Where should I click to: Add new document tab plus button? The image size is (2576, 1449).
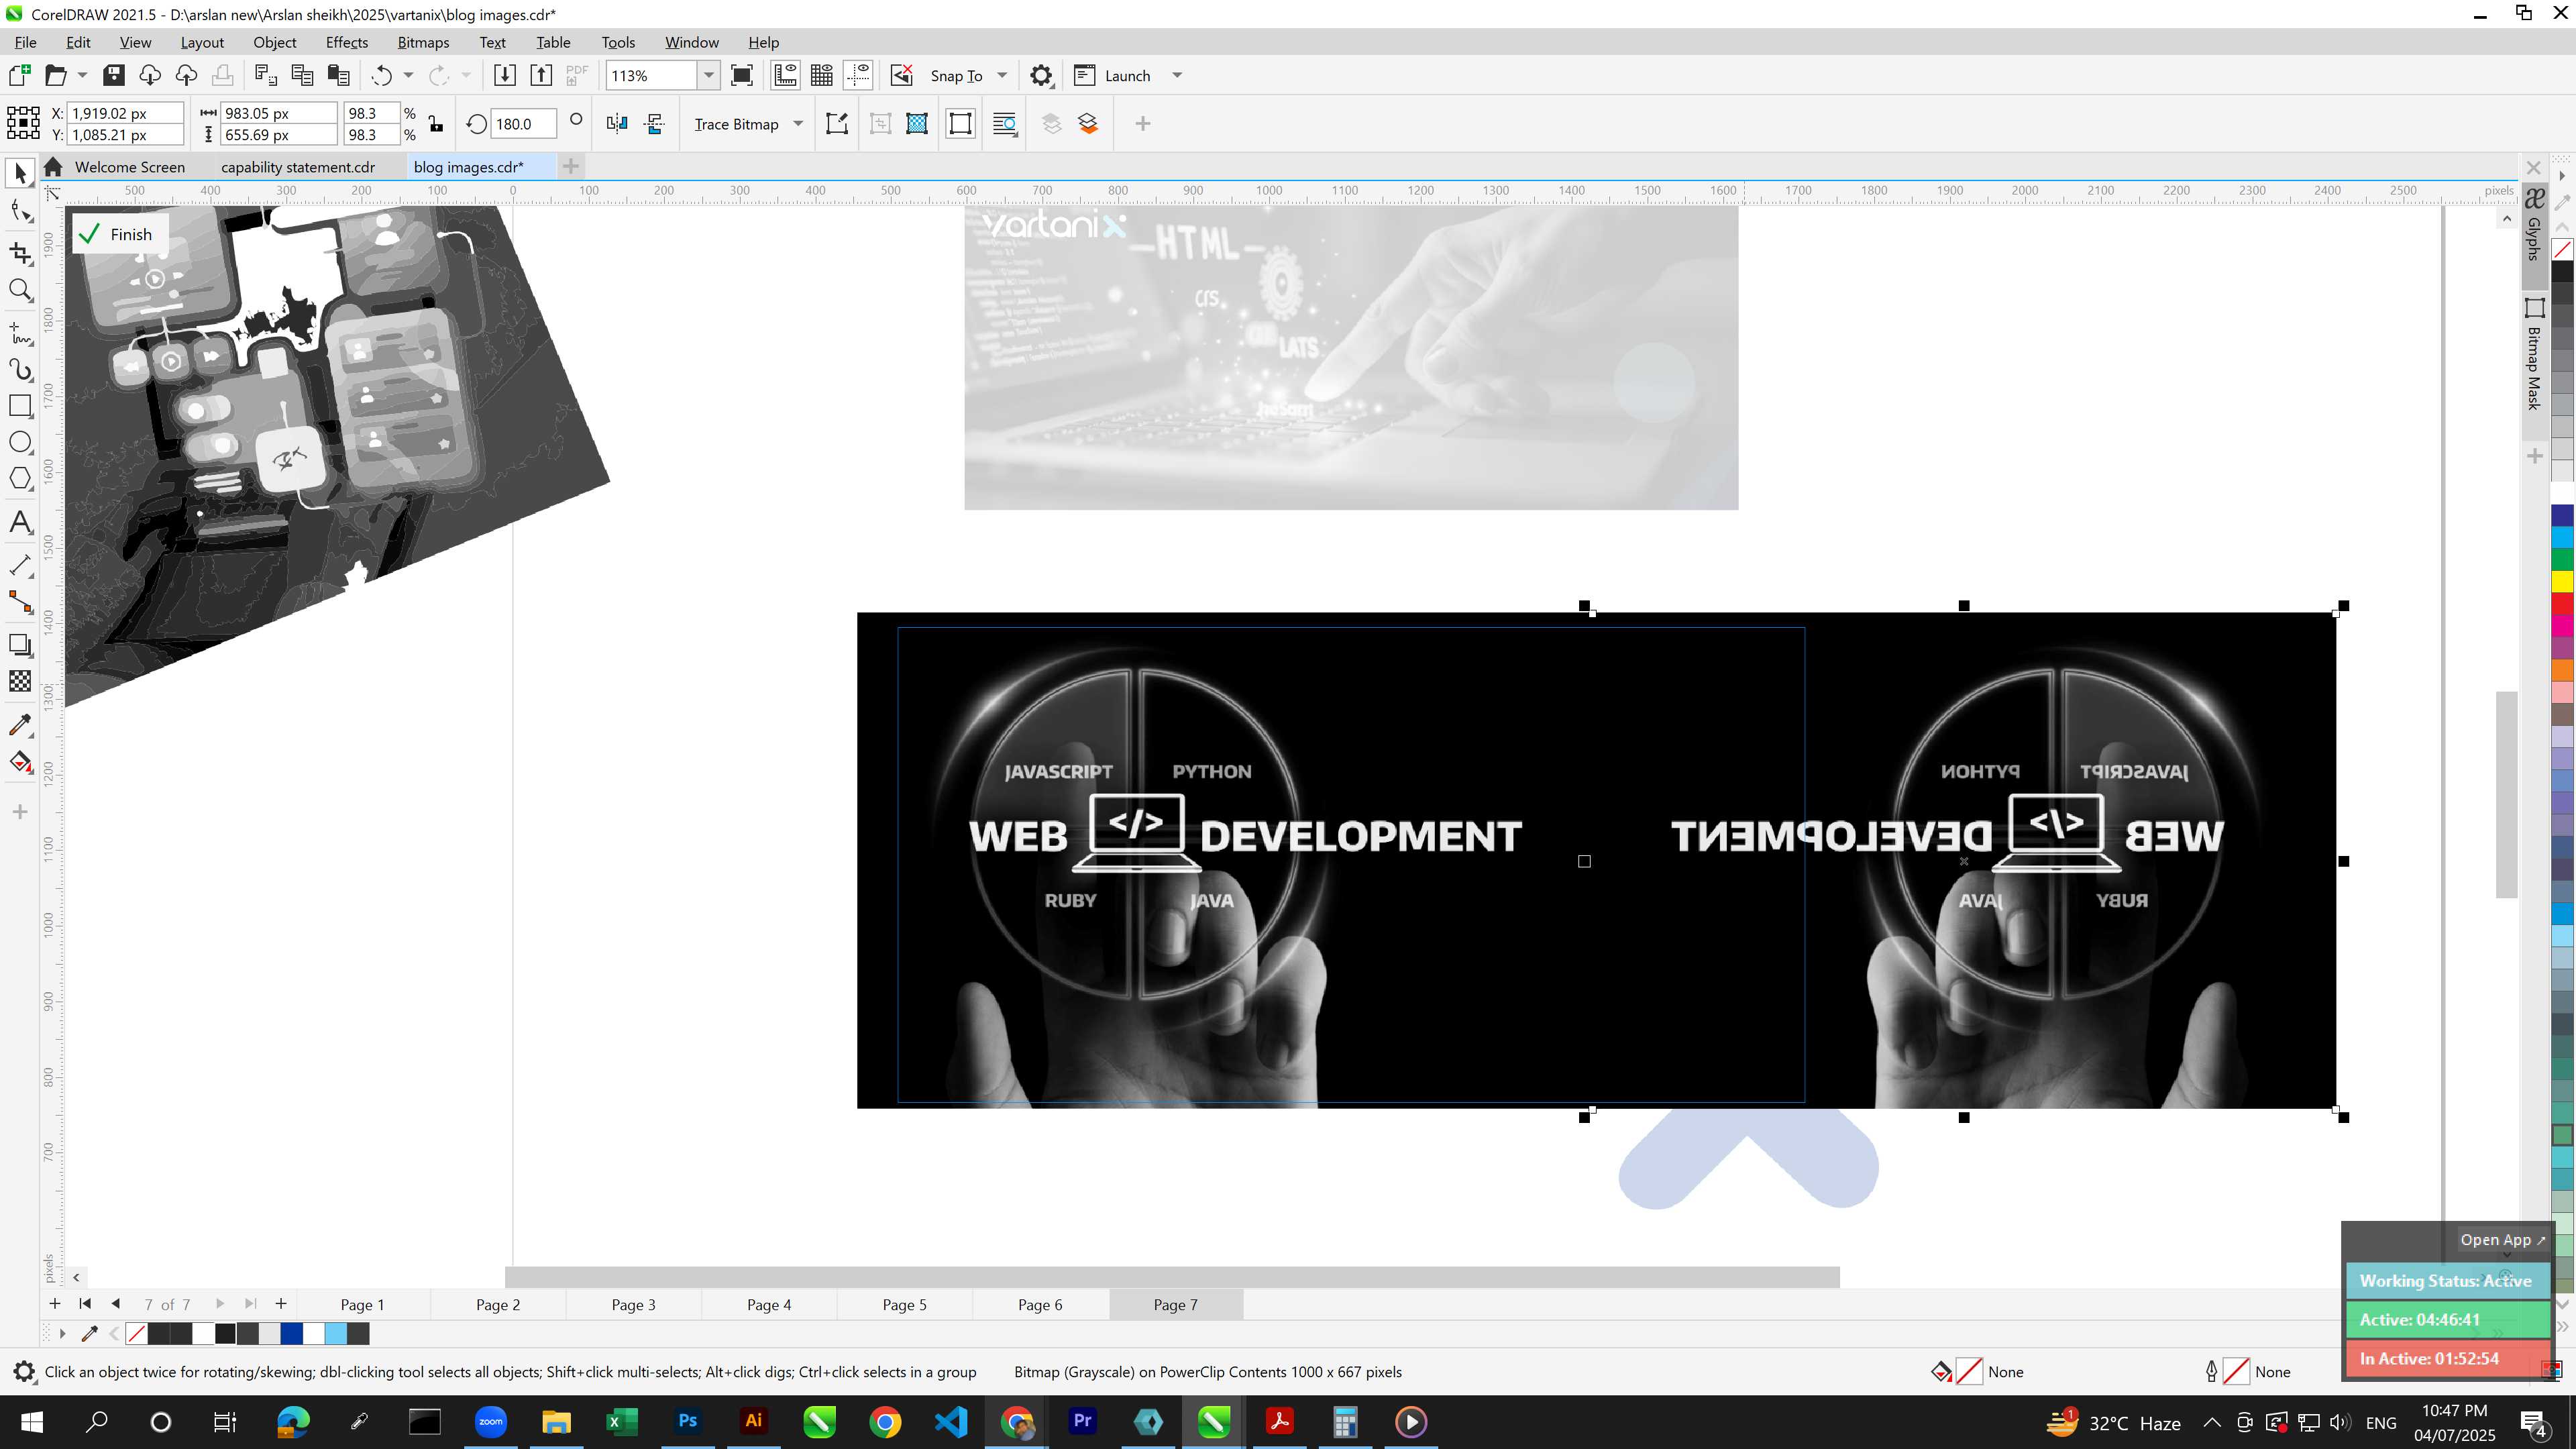571,167
